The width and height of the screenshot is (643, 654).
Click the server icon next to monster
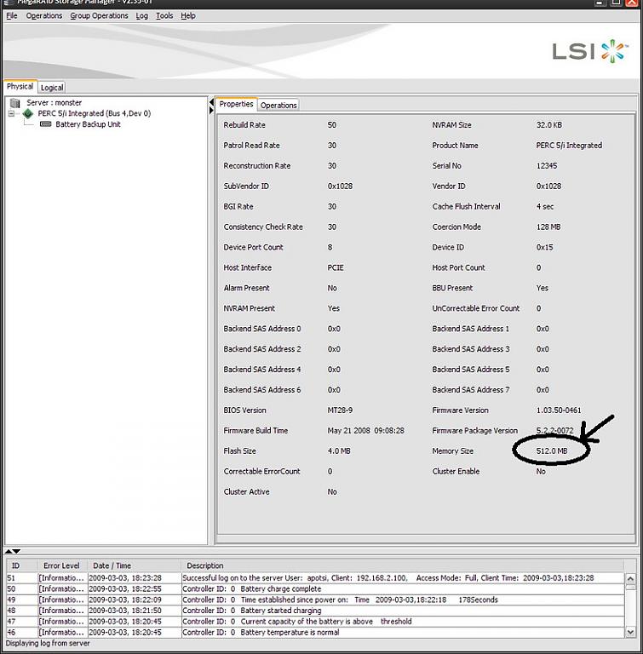(x=15, y=102)
